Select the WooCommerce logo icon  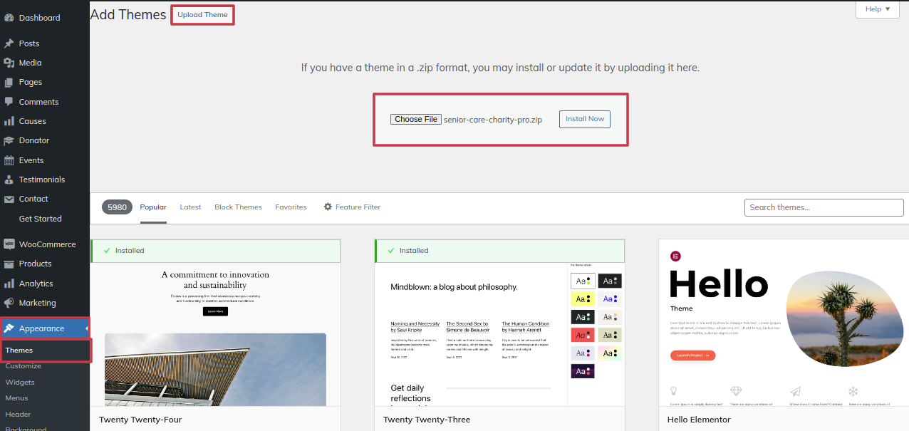click(x=9, y=244)
